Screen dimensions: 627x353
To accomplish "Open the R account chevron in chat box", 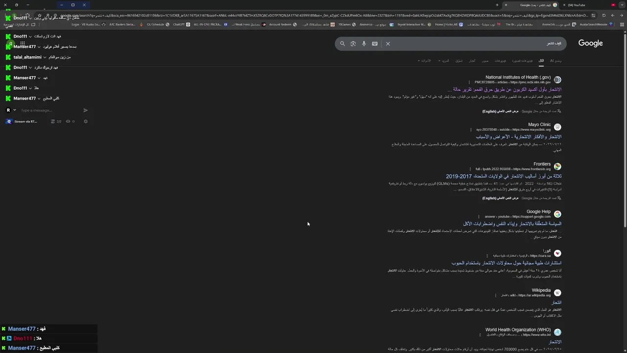I will click(x=14, y=110).
